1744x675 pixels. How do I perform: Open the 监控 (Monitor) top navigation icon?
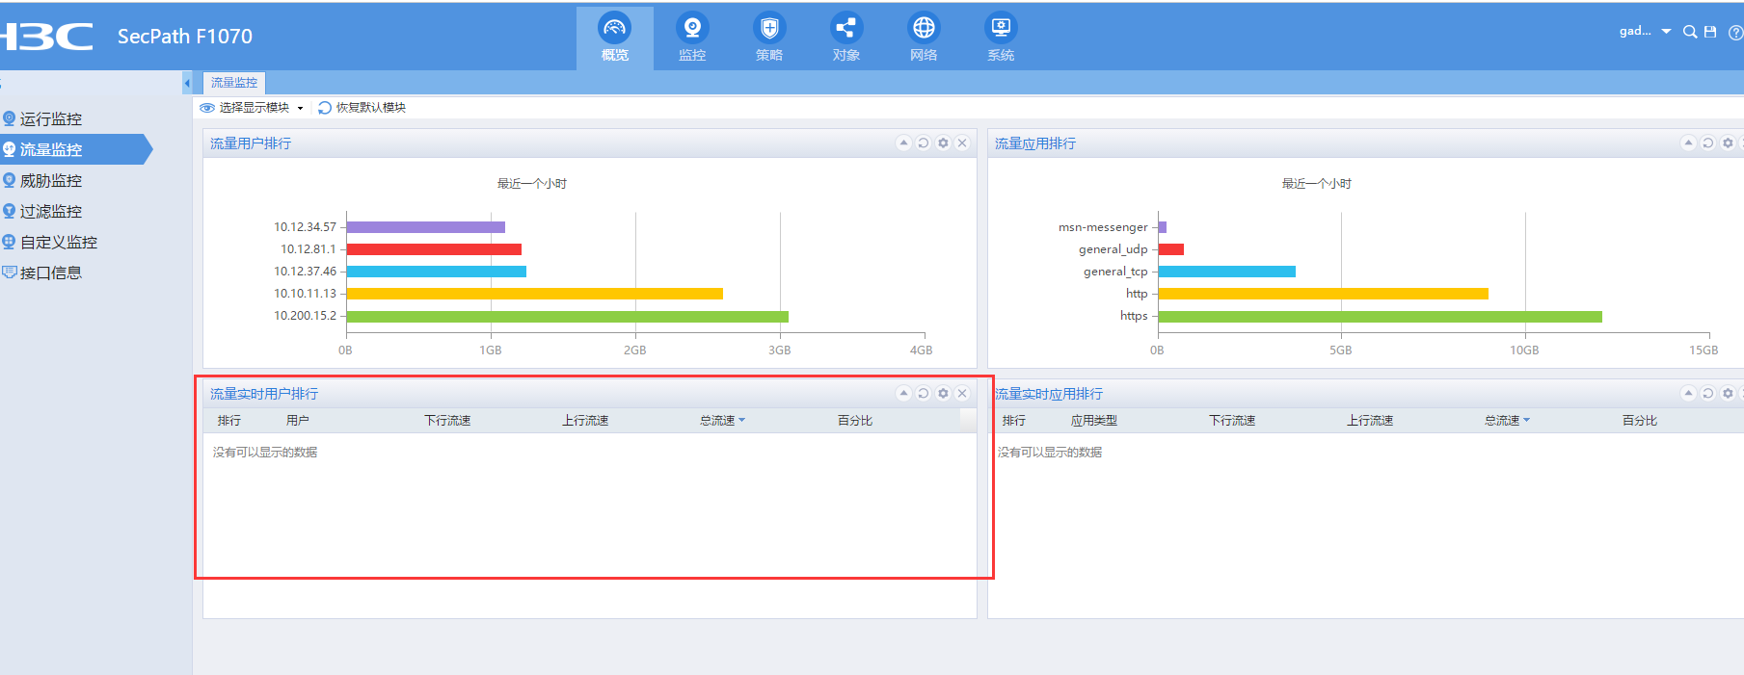click(691, 37)
